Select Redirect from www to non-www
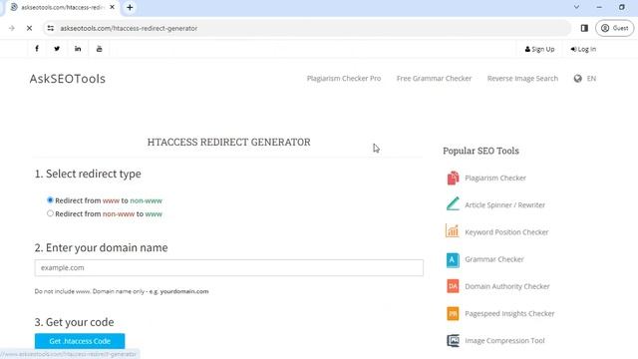Screen dimensions: 638x359 pyautogui.click(x=50, y=200)
